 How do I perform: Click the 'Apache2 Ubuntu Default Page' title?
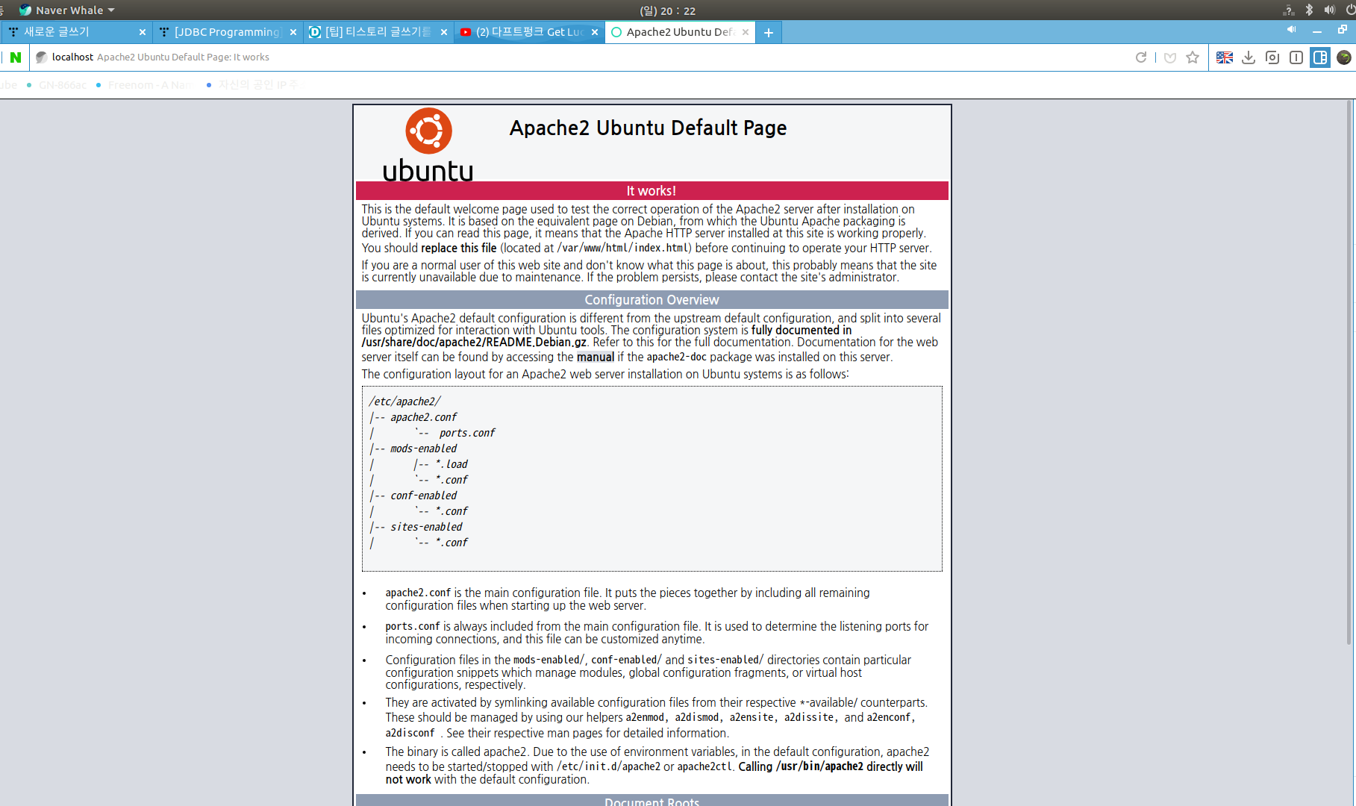pyautogui.click(x=648, y=128)
